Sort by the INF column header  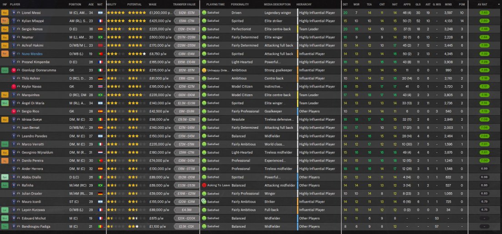click(x=5, y=5)
